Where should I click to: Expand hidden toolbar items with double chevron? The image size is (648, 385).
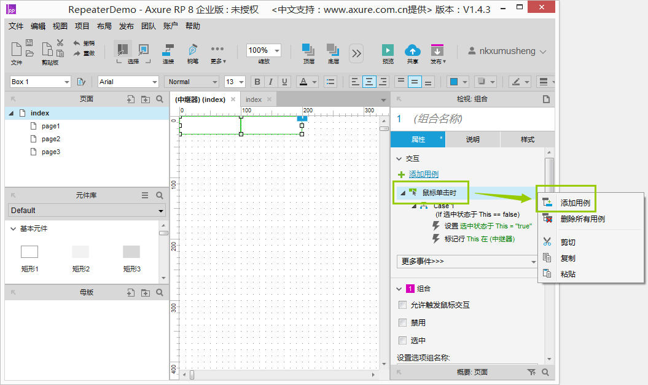click(x=356, y=53)
